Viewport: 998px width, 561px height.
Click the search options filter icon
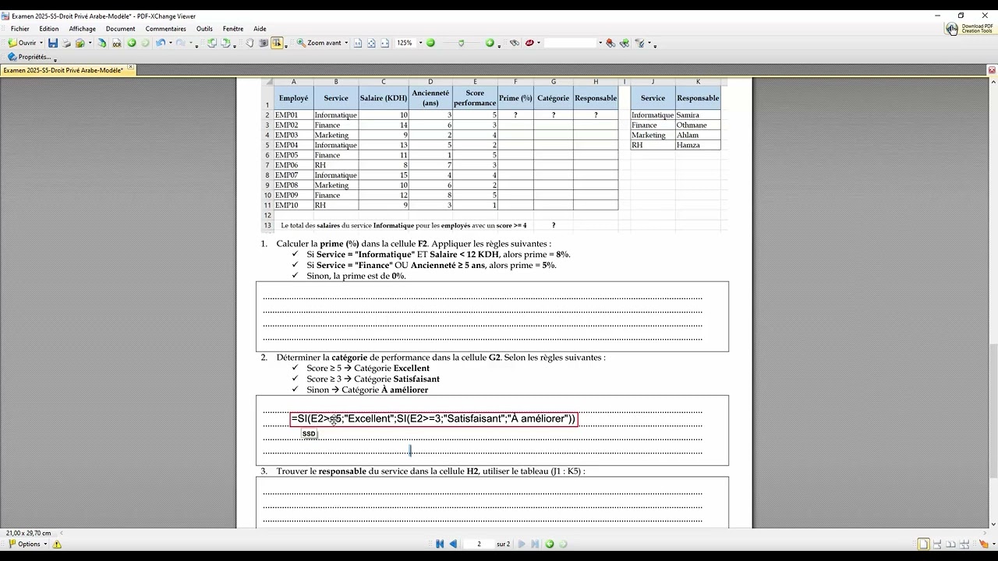coord(640,43)
